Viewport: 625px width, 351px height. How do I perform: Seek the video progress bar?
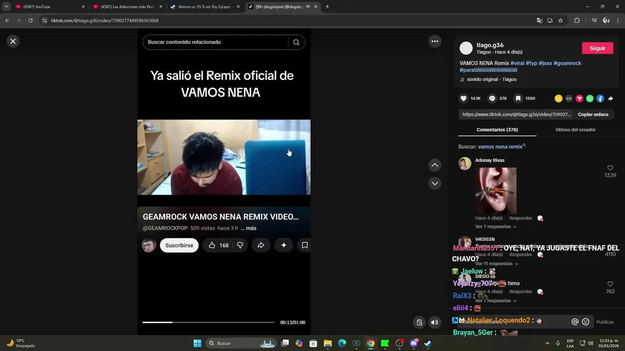tap(208, 322)
